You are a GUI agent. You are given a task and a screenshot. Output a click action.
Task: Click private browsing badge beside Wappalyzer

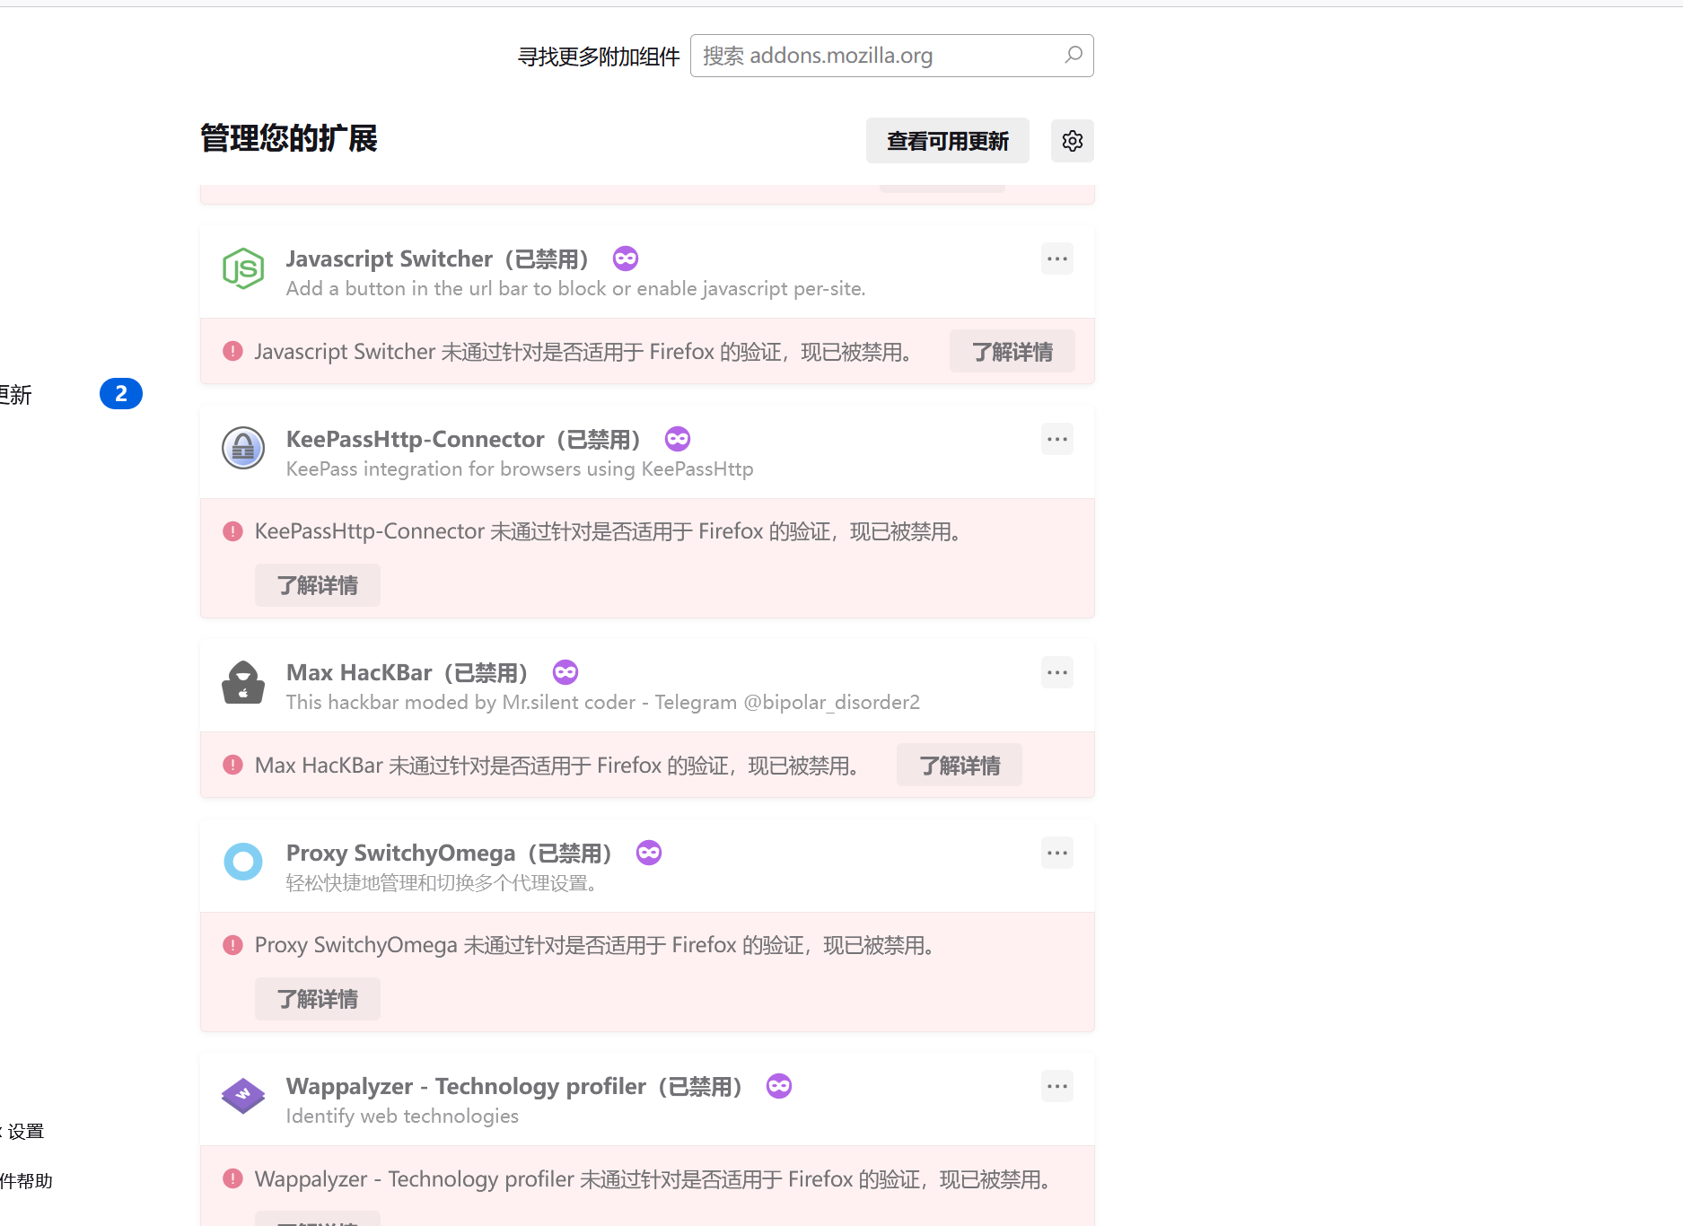coord(779,1086)
